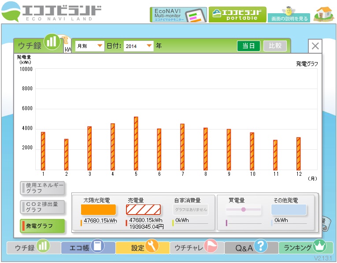Click the 1939345.04円 sales amount
This screenshot has width=337, height=263.
coord(146,227)
